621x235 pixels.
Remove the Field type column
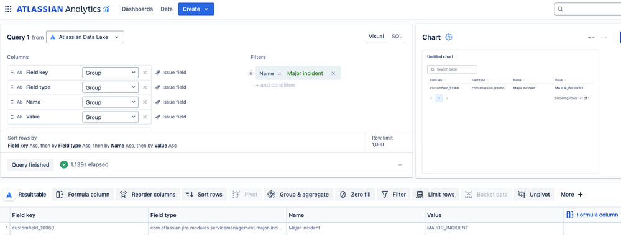145,87
